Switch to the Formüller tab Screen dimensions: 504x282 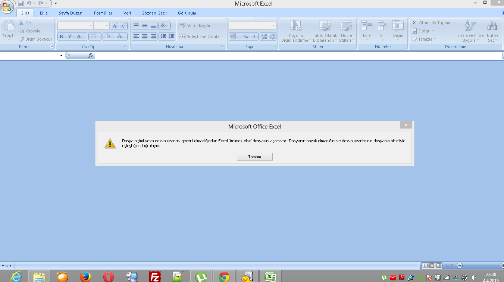pos(103,13)
